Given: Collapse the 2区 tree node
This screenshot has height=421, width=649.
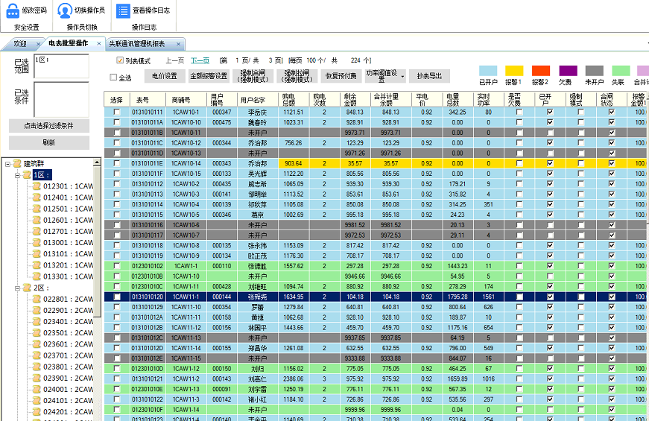Looking at the screenshot, I should [x=17, y=288].
